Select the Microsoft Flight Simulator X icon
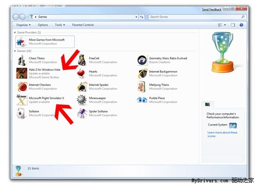 click(22, 100)
